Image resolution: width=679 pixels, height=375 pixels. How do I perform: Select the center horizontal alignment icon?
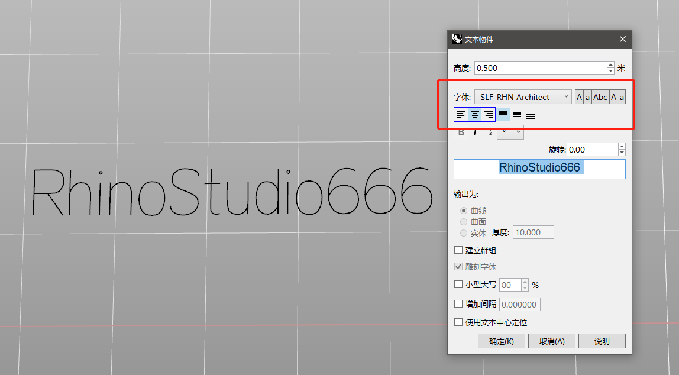coord(474,114)
